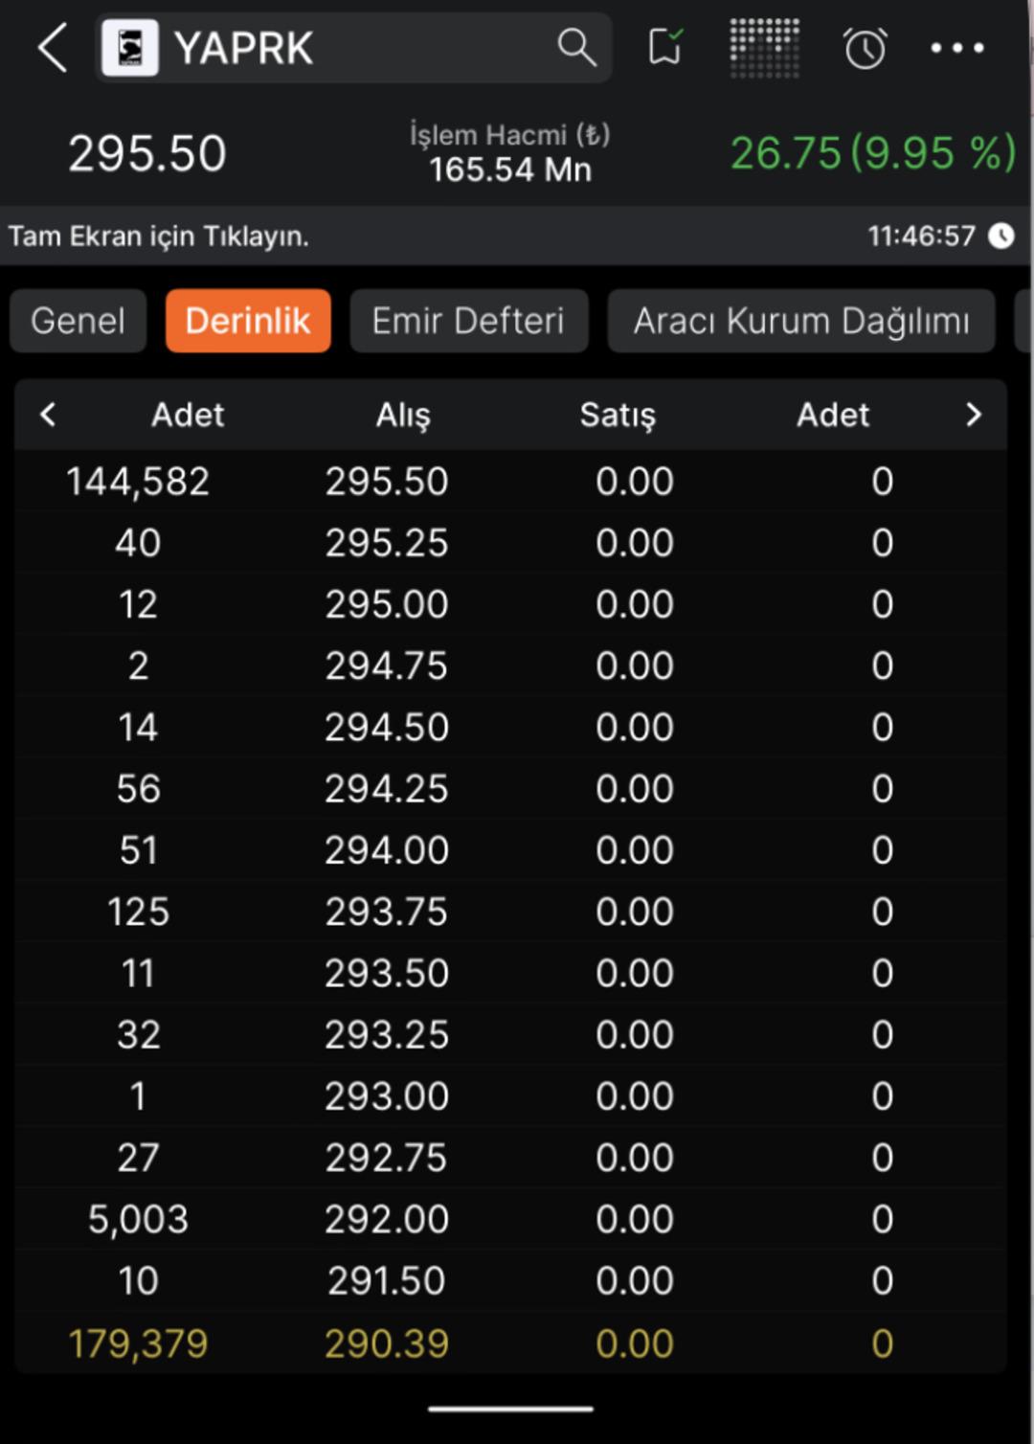This screenshot has height=1444, width=1034.
Task: Tap the clock icon beside 11:46:57
Action: 1001,236
